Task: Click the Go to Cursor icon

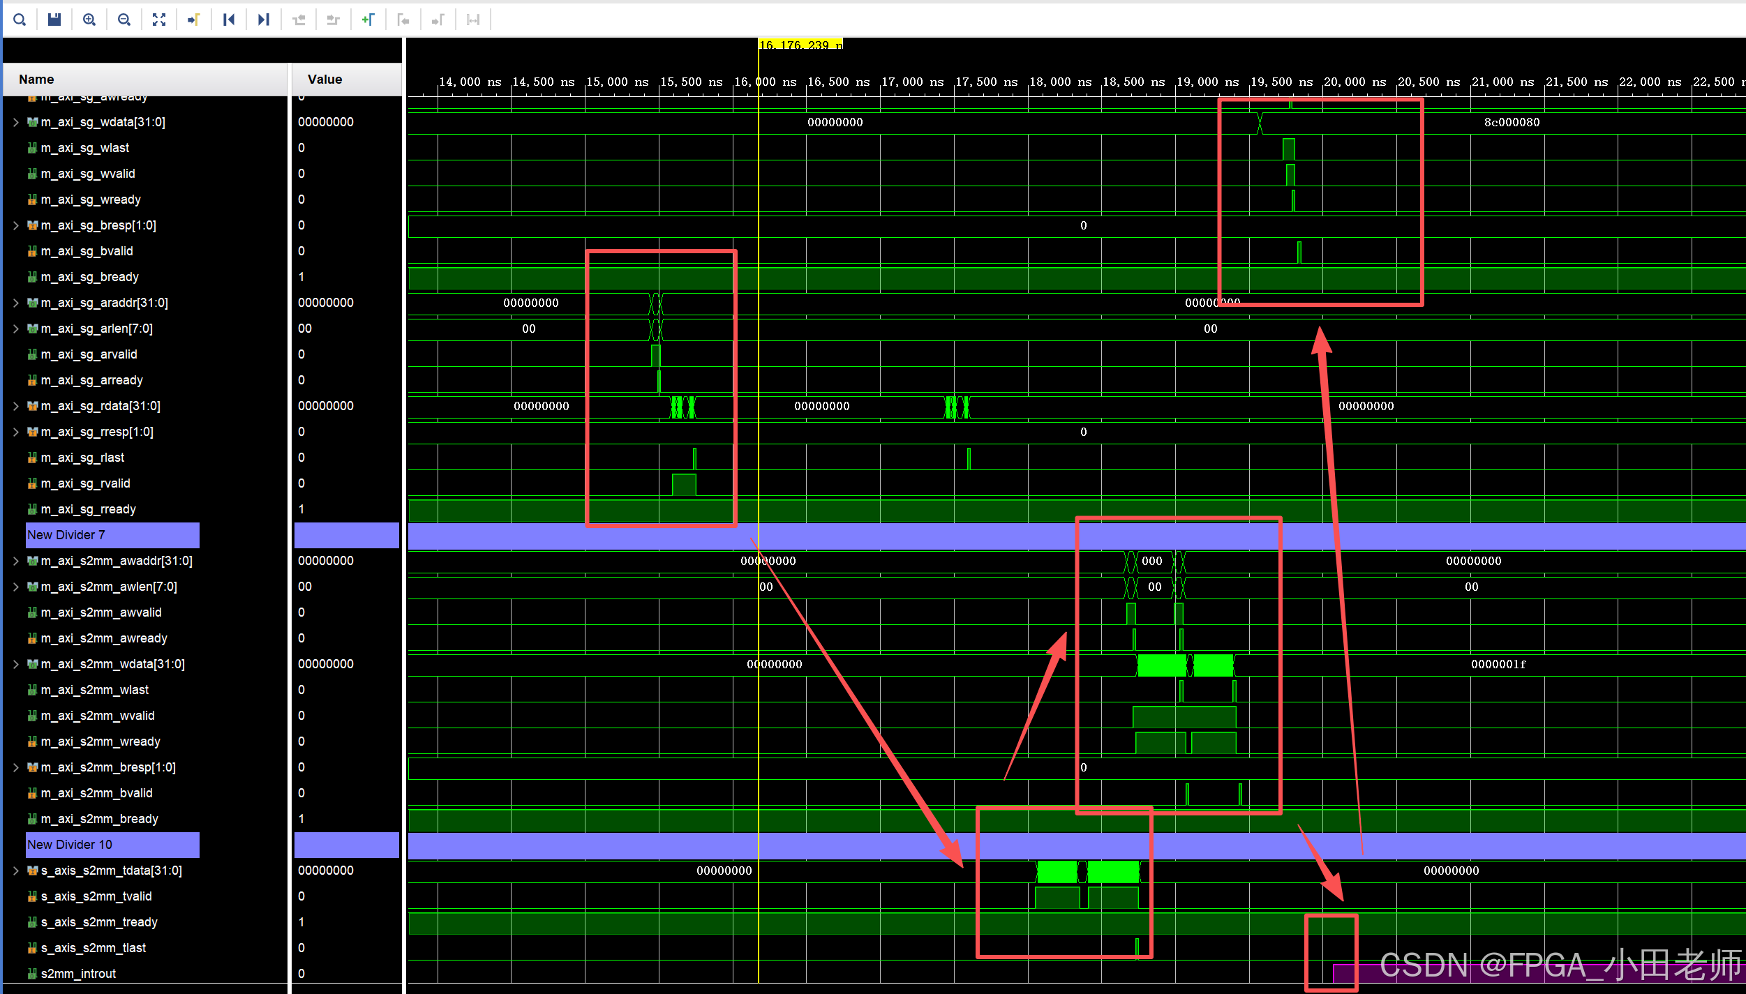Action: click(x=194, y=20)
